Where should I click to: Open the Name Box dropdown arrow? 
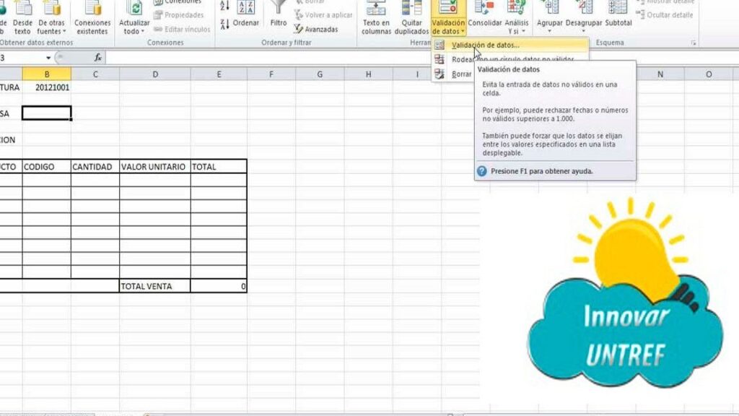point(48,58)
